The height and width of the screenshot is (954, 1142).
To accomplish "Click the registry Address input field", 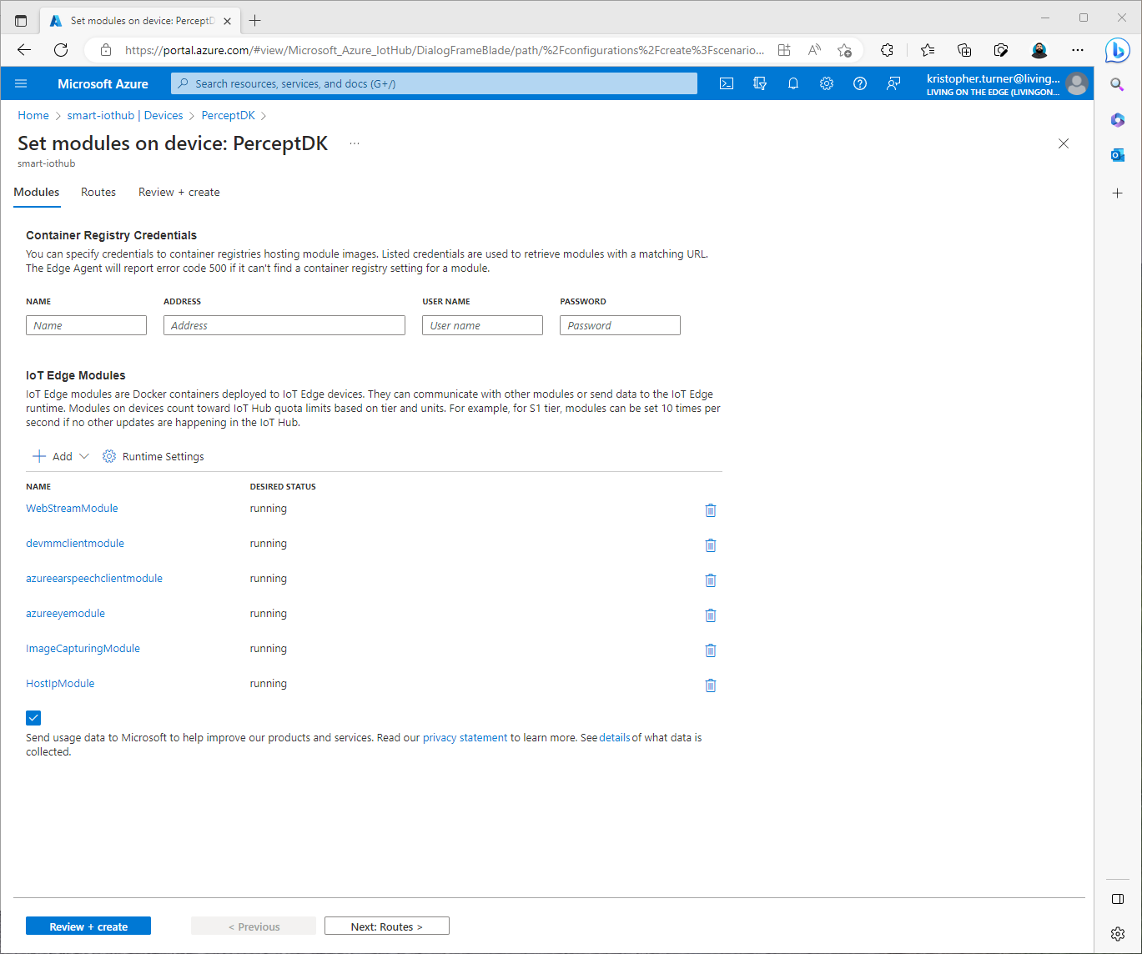I will pyautogui.click(x=284, y=325).
